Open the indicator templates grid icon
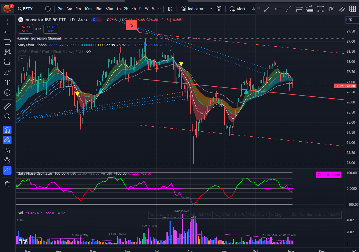Viewport: 359px width, 252px height. click(219, 9)
